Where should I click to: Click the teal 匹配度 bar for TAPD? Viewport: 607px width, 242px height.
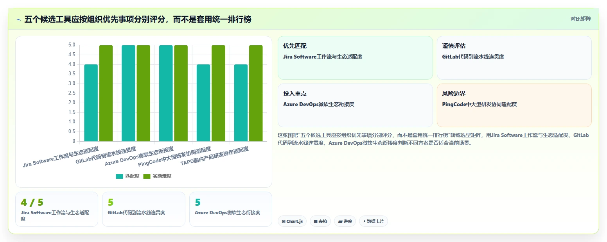241,103
